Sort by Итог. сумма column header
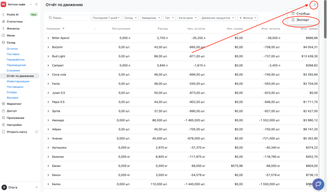 pos(309,29)
